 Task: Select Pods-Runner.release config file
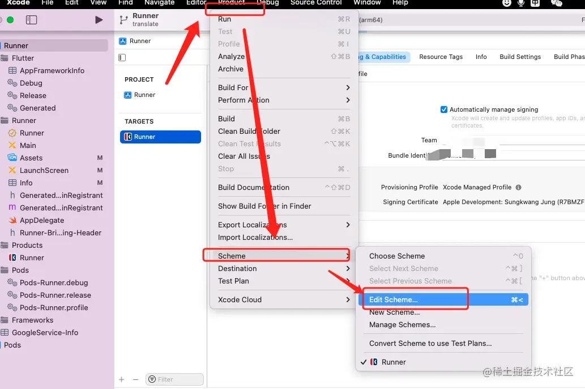point(55,295)
